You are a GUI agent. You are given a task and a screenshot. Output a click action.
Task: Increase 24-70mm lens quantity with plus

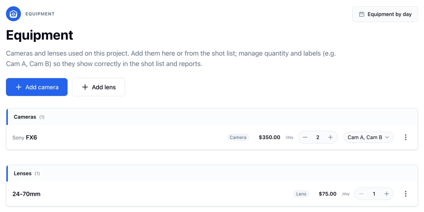(x=387, y=194)
